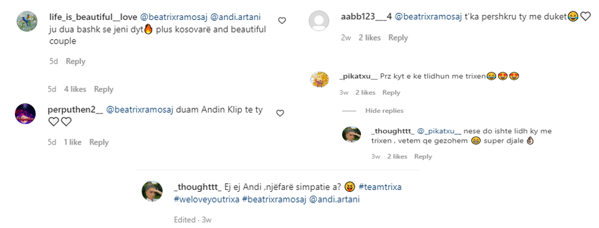Image resolution: width=599 pixels, height=228 pixels.
Task: Reply to perputhen2__ comment
Action: (99, 142)
